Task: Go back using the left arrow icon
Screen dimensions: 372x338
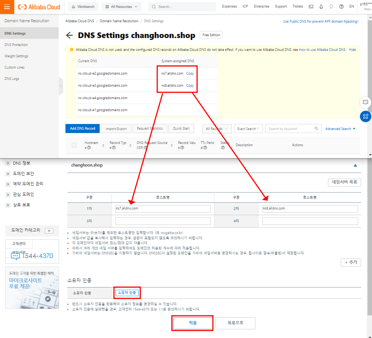Action: pos(69,35)
